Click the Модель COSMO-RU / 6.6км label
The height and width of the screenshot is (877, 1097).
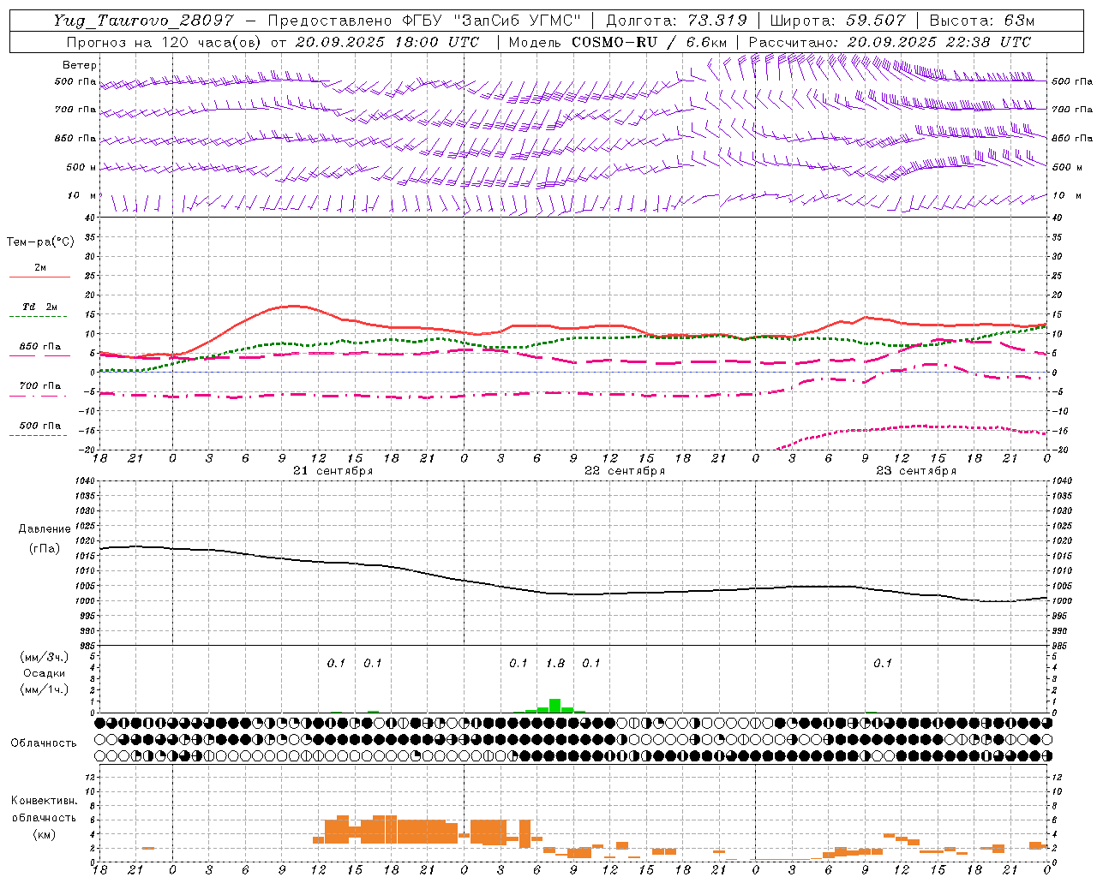coord(618,42)
